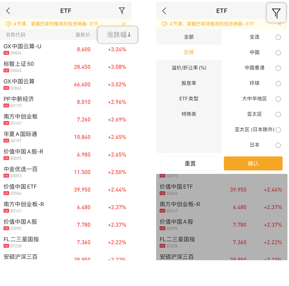The image size is (289, 286).
Task: Switch to the 区域 filter tab
Action: (189, 52)
